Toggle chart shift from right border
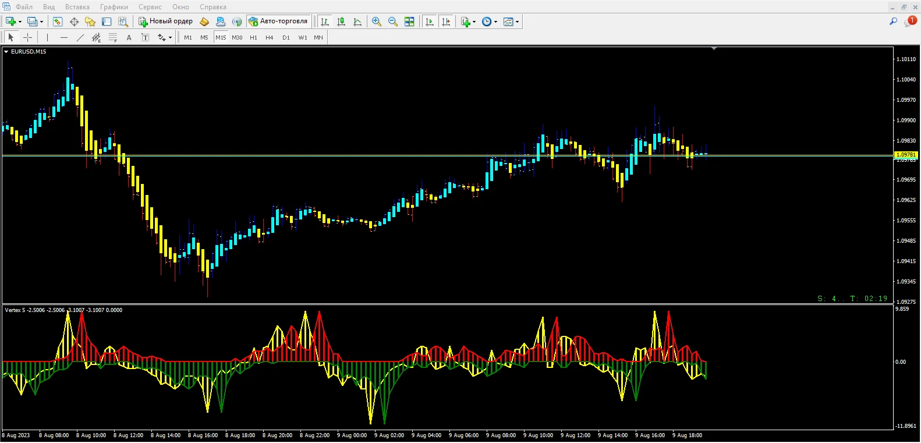The height and width of the screenshot is (443, 921). click(x=446, y=22)
